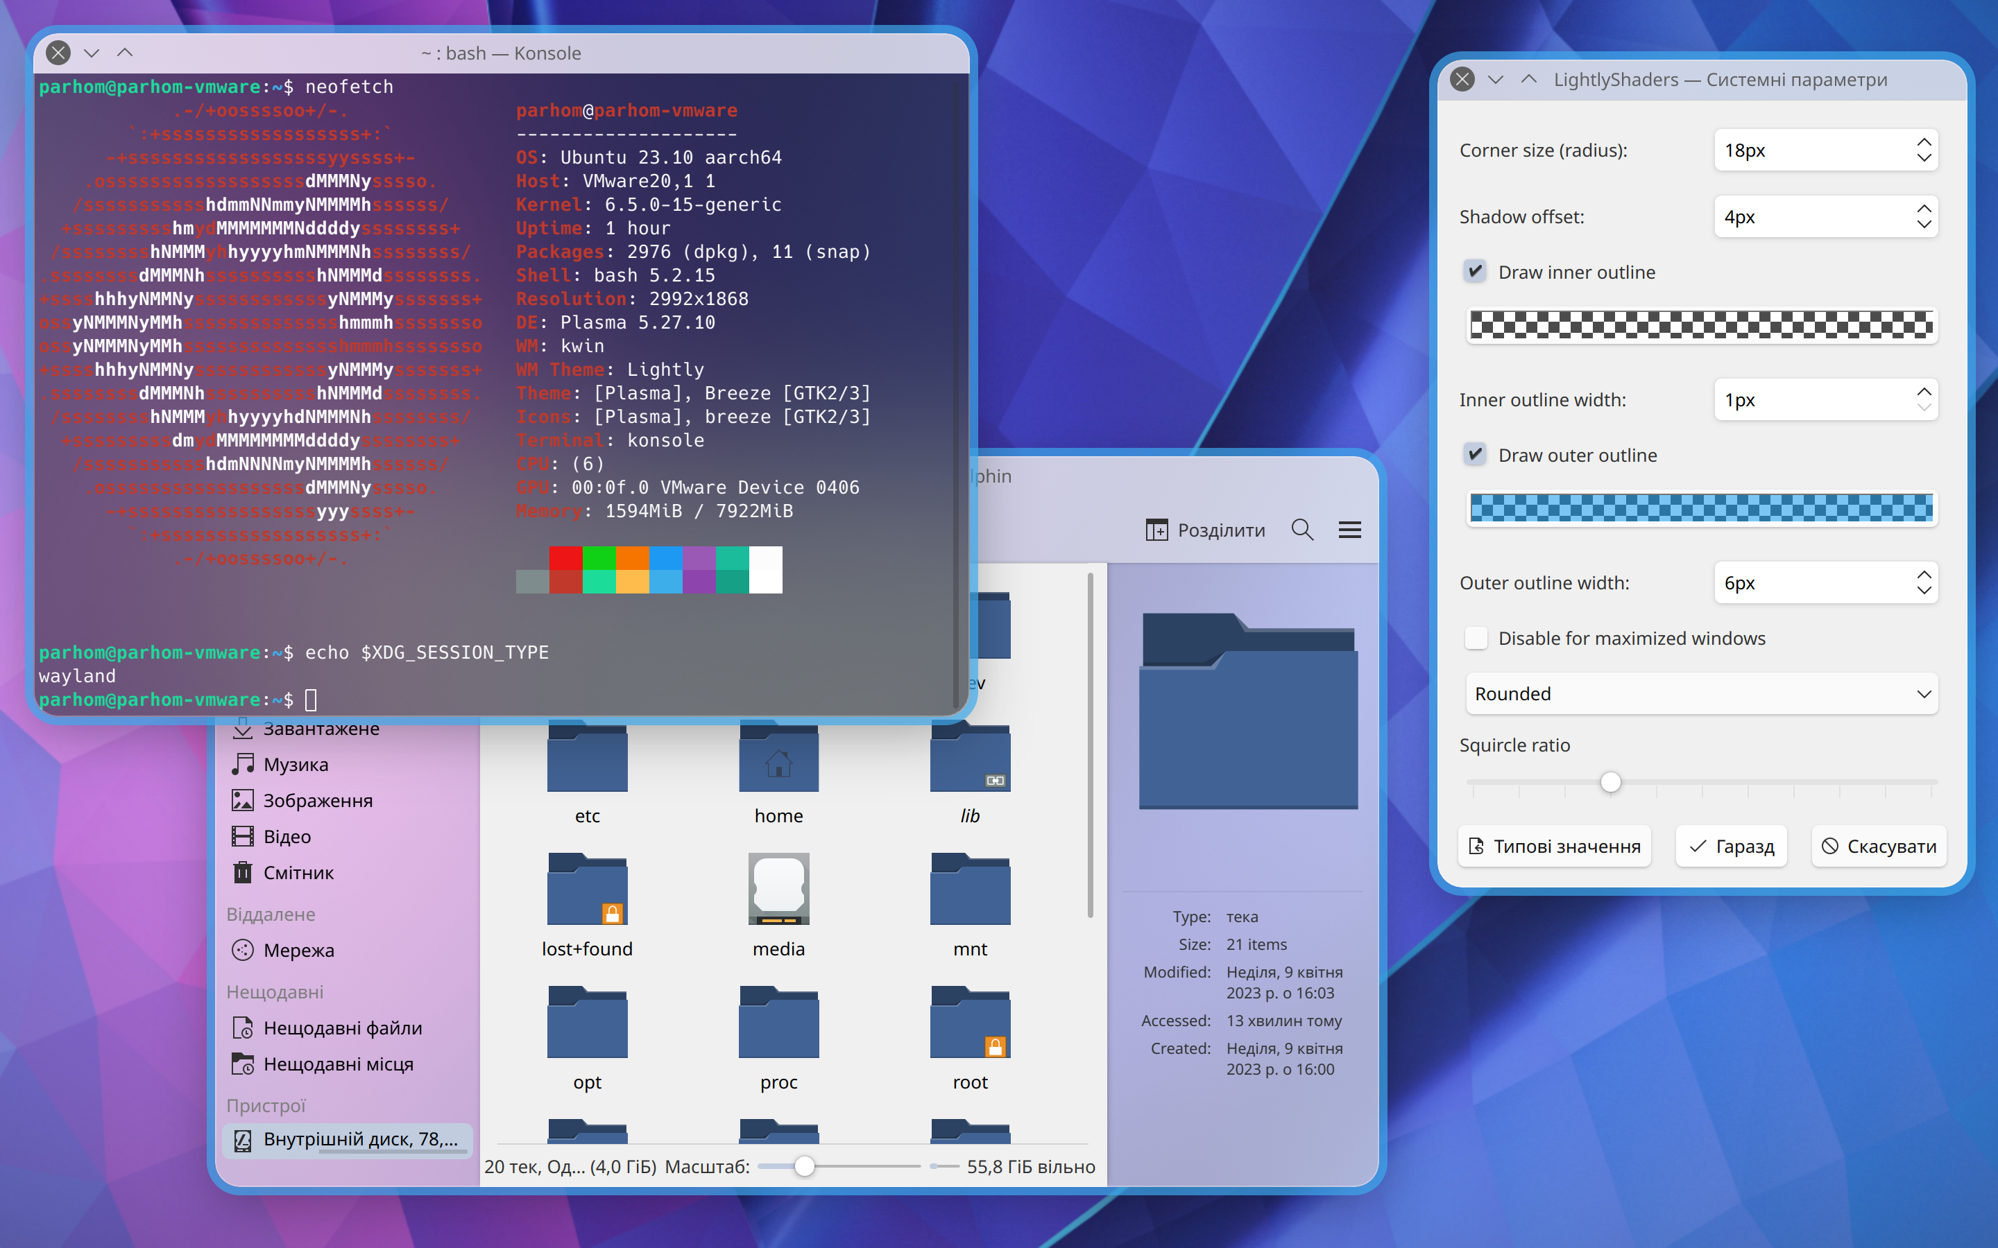Click Типові значення defaults button
The width and height of the screenshot is (1998, 1248).
pos(1554,846)
